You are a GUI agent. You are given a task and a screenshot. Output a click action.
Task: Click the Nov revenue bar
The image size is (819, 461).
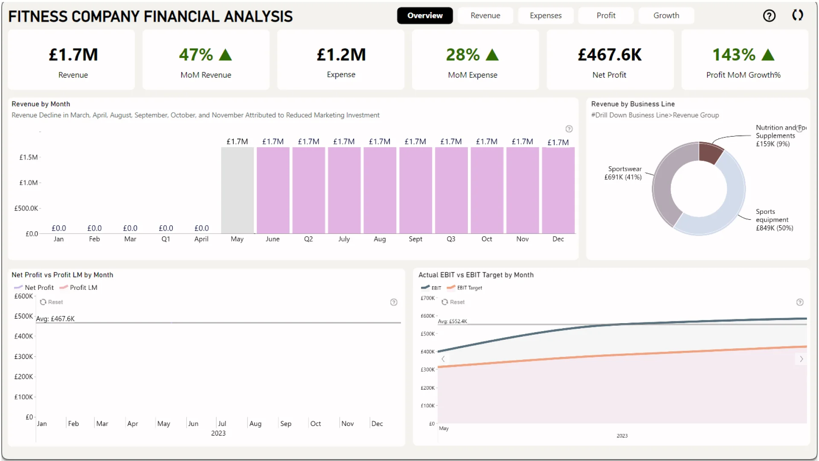point(523,190)
